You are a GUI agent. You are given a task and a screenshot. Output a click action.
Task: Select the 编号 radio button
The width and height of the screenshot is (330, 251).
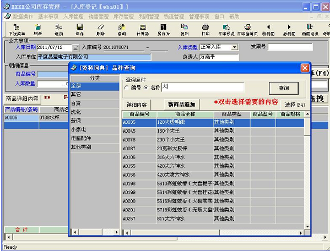[x=127, y=88]
